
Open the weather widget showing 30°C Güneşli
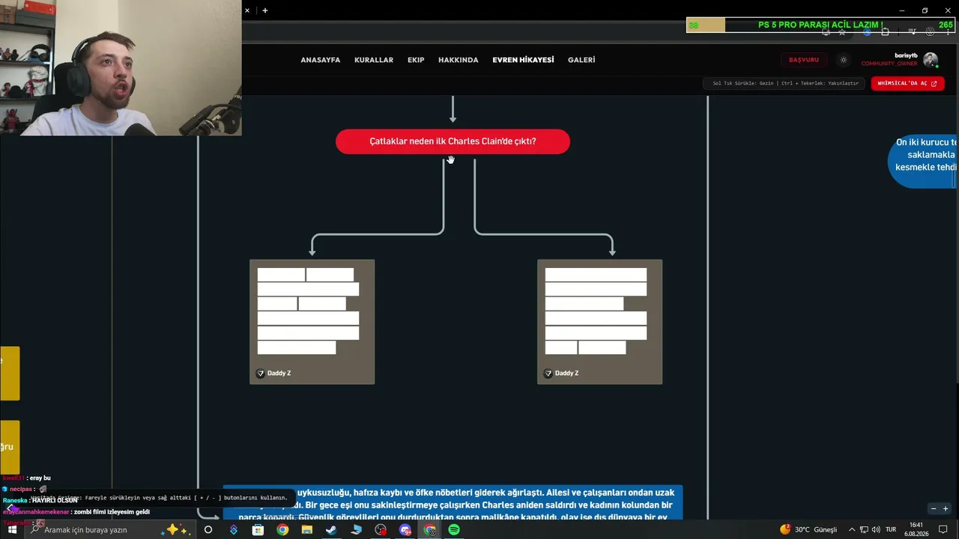[808, 529]
